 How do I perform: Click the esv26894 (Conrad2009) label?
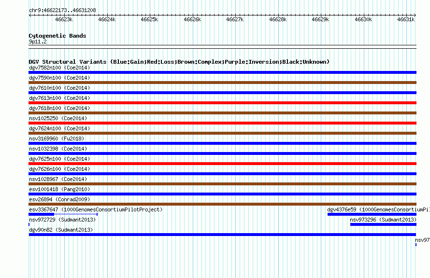coord(59,199)
